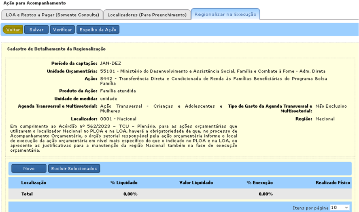
Task: Select the Regionalizar na Execução tab
Action: pos(225,15)
